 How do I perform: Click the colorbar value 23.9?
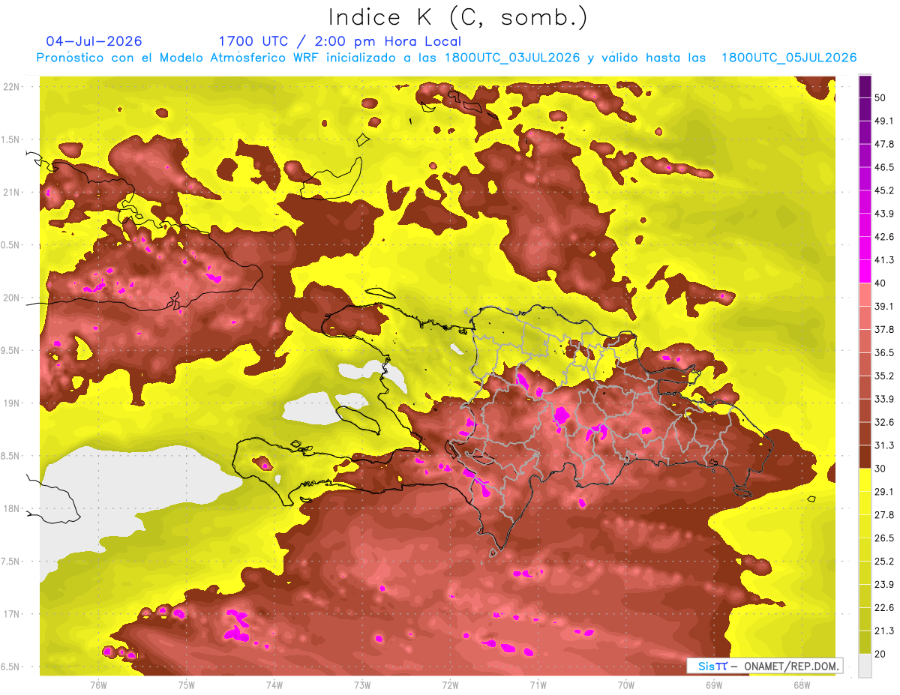883,584
